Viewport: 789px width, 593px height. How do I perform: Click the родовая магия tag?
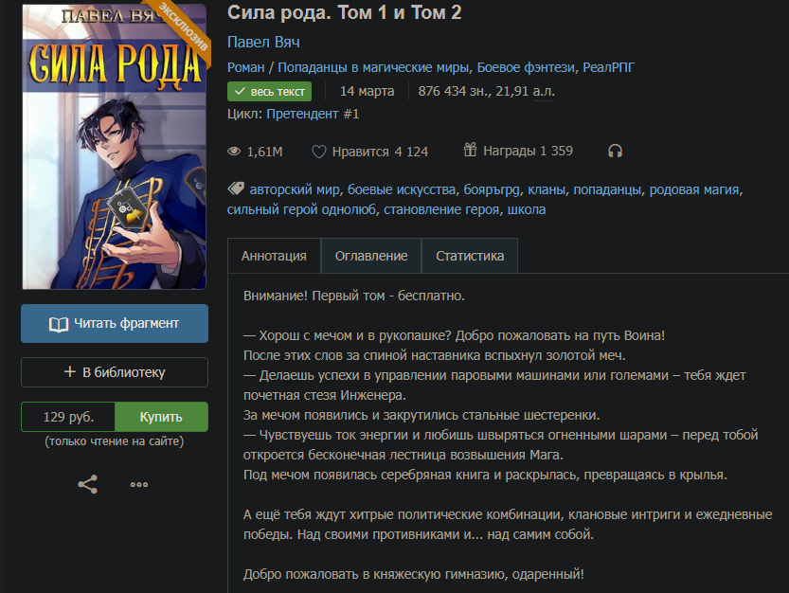[x=694, y=189]
